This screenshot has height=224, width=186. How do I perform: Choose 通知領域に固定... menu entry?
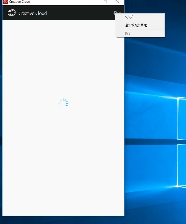pyautogui.click(x=140, y=25)
